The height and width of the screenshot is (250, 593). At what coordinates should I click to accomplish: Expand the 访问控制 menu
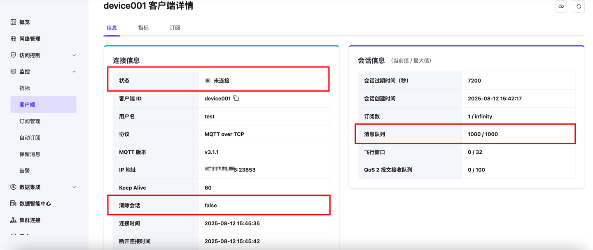(74, 55)
